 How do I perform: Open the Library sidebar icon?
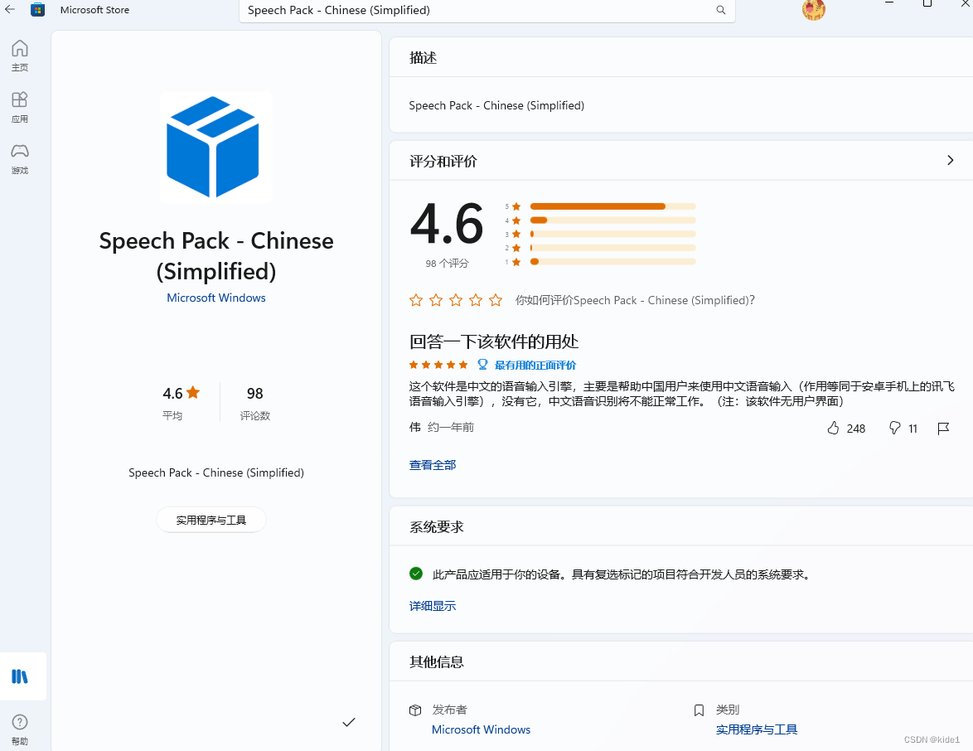20,676
